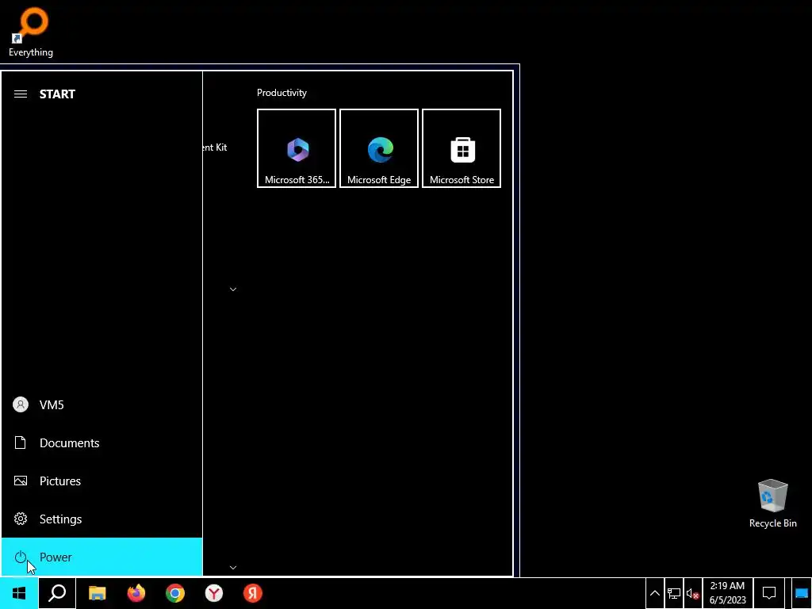Click the Productivity group heading
Viewport: 812px width, 609px height.
click(282, 93)
